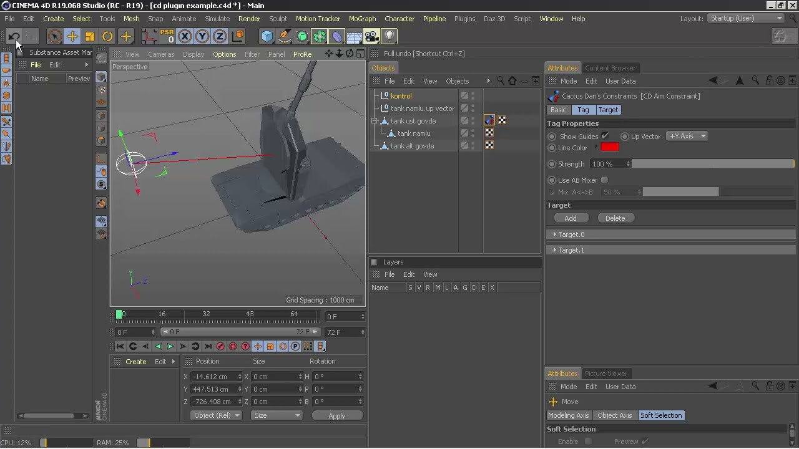
Task: Click the green marker at frame 0 on timeline
Action: pos(119,314)
